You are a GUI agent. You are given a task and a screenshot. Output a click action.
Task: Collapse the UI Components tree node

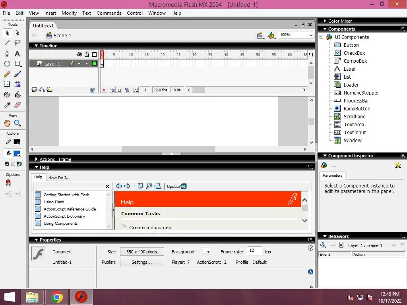pos(321,37)
